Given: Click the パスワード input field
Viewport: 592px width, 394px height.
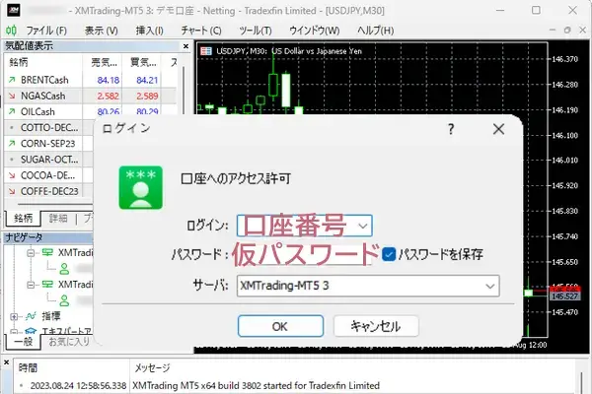Looking at the screenshot, I should coord(304,254).
